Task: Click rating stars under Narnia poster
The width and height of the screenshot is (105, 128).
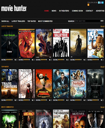Action: (x=78, y=100)
